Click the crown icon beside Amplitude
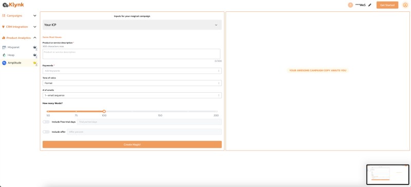Screen dimensions: 411x187 click(34, 63)
